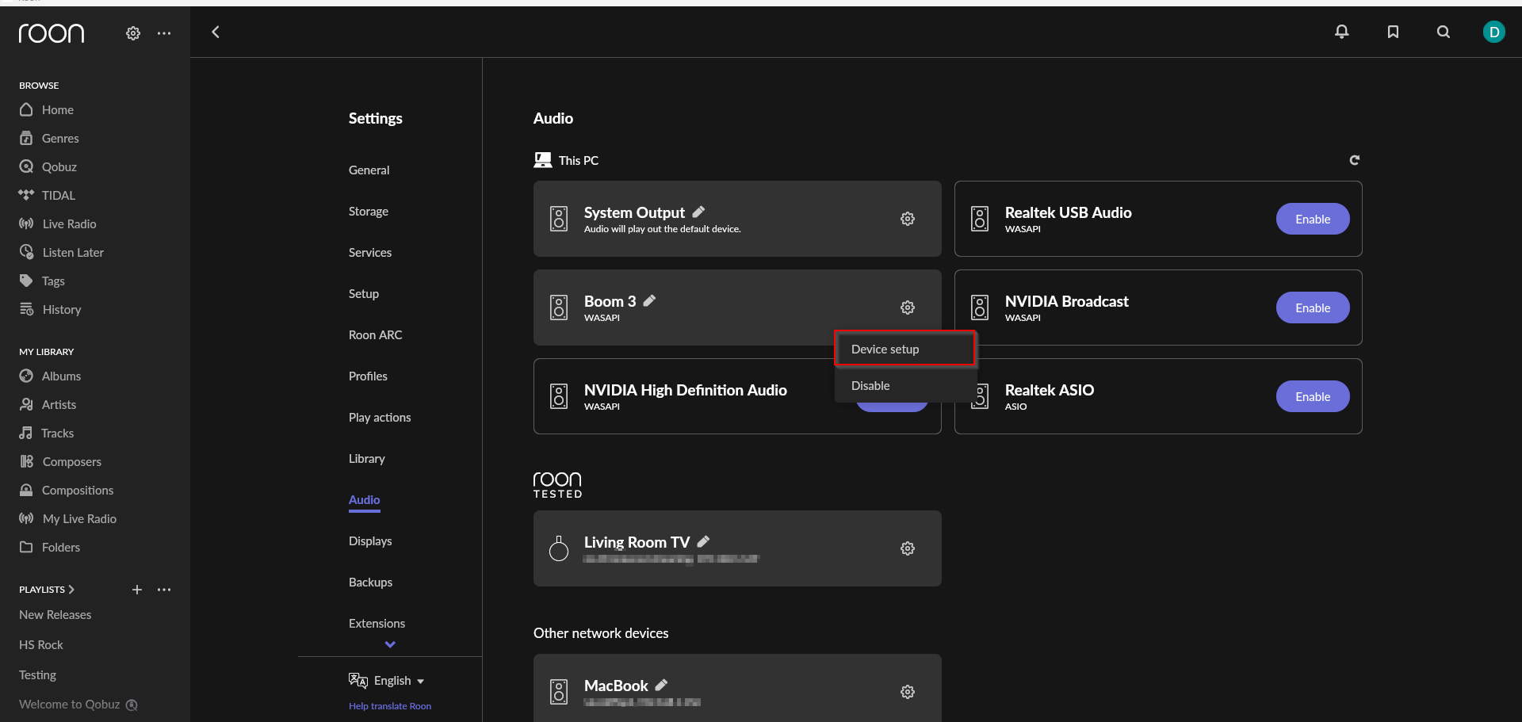The width and height of the screenshot is (1522, 722).
Task: Open Storage settings tab
Action: (x=369, y=211)
